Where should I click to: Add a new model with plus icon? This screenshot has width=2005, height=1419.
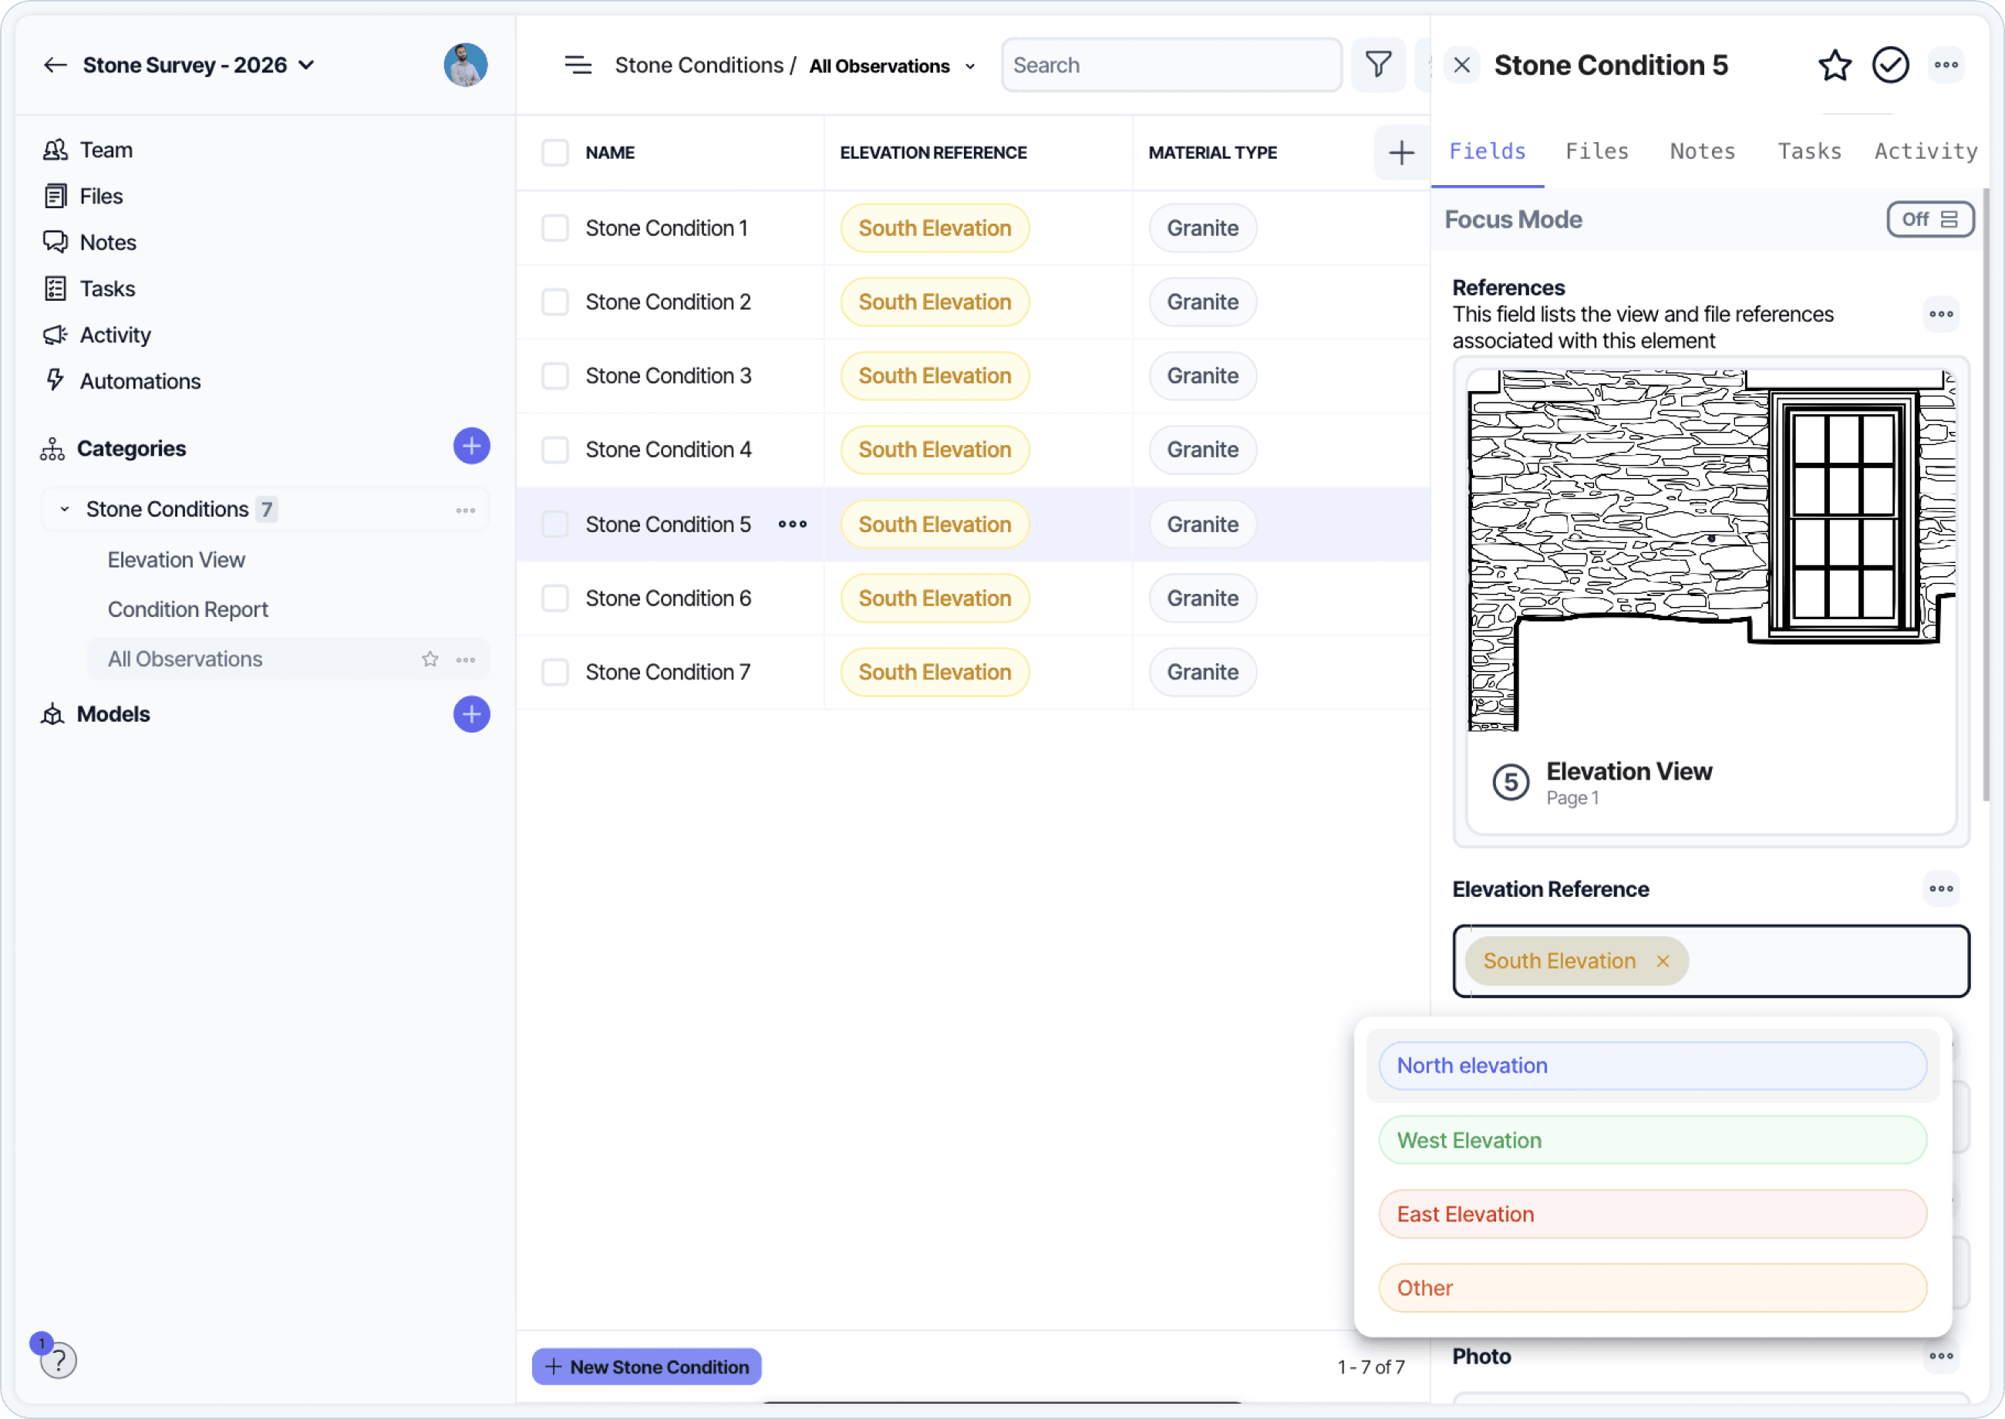pos(471,714)
